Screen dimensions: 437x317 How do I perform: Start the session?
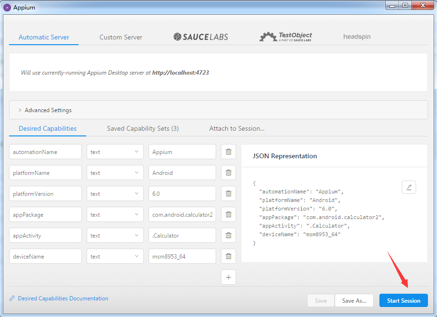coord(404,300)
